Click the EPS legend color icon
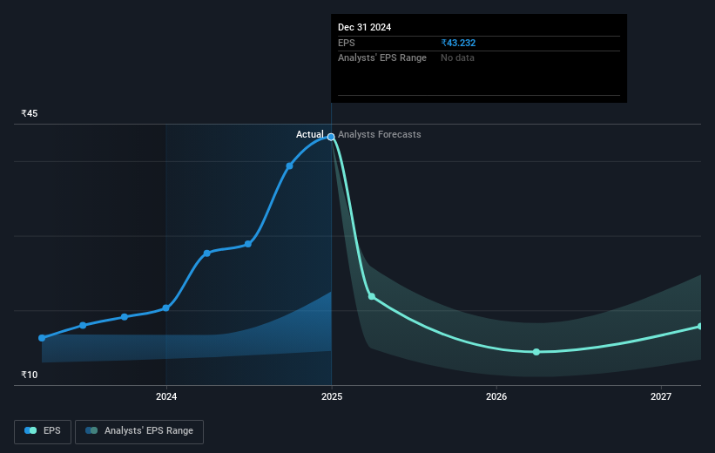The height and width of the screenshot is (453, 715). click(30, 430)
